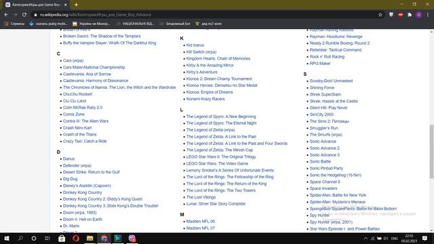Viewport: 434px width, 244px height.
Task: Open Crash Nitro Kart link
Action: point(77,128)
